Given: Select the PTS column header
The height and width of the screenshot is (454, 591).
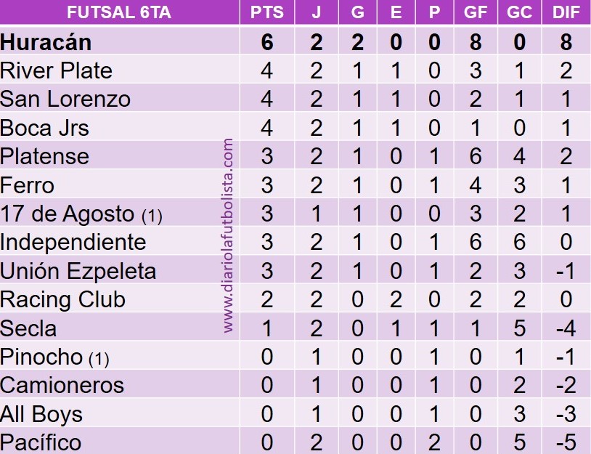Looking at the screenshot, I should (x=267, y=13).
